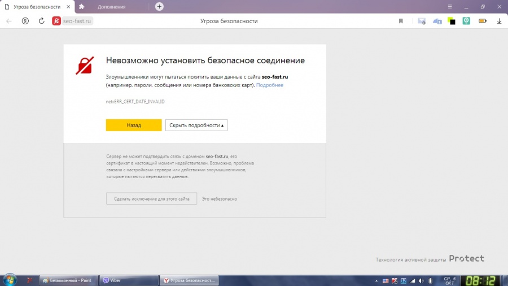Click the battery tray icon

(430, 281)
